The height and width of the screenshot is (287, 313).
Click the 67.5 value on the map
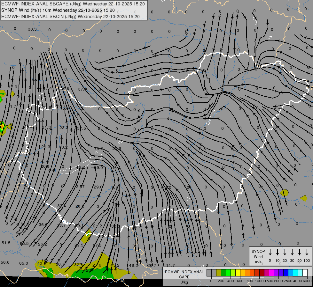(x=97, y=245)
